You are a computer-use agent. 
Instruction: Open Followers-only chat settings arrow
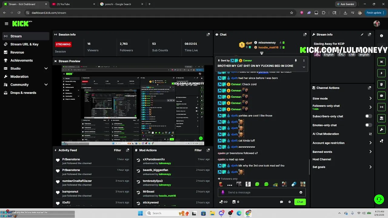[370, 107]
